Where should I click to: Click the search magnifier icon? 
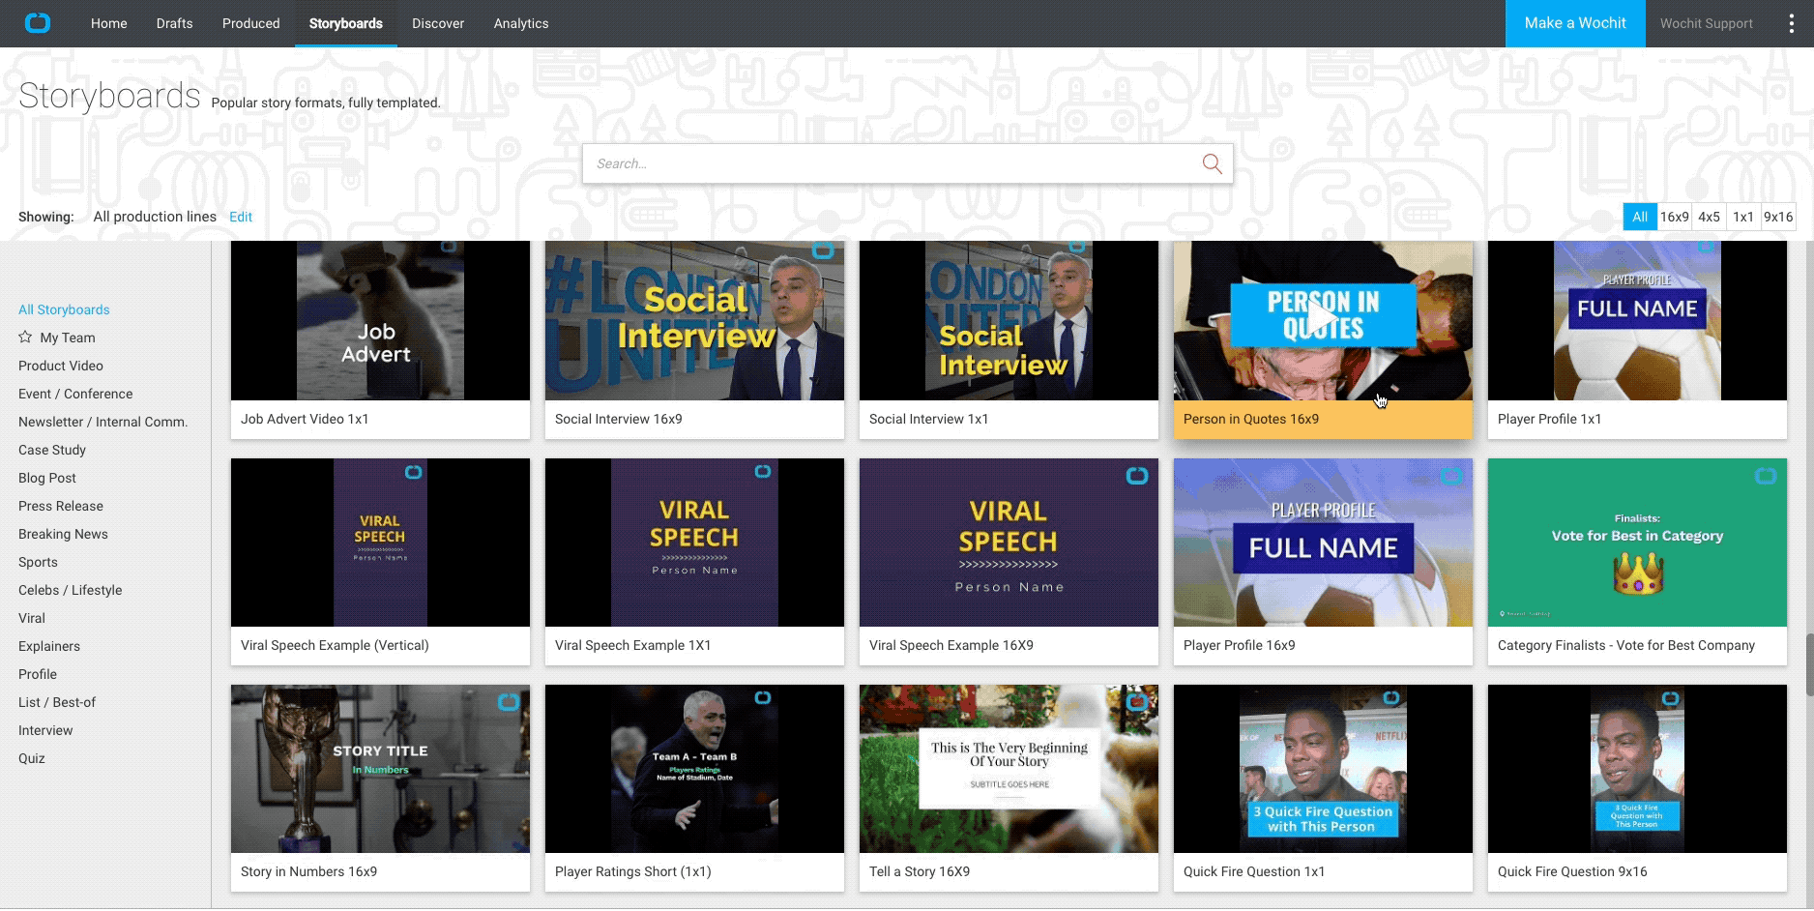[1212, 163]
